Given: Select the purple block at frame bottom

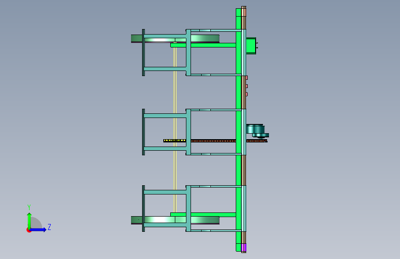Looking at the screenshot, I should point(244,247).
